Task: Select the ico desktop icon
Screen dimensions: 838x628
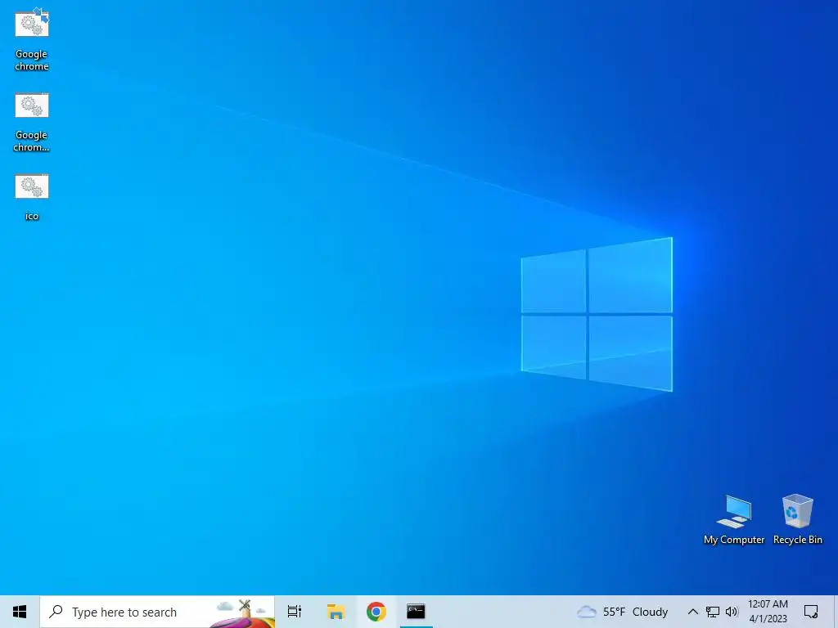Action: [32, 196]
